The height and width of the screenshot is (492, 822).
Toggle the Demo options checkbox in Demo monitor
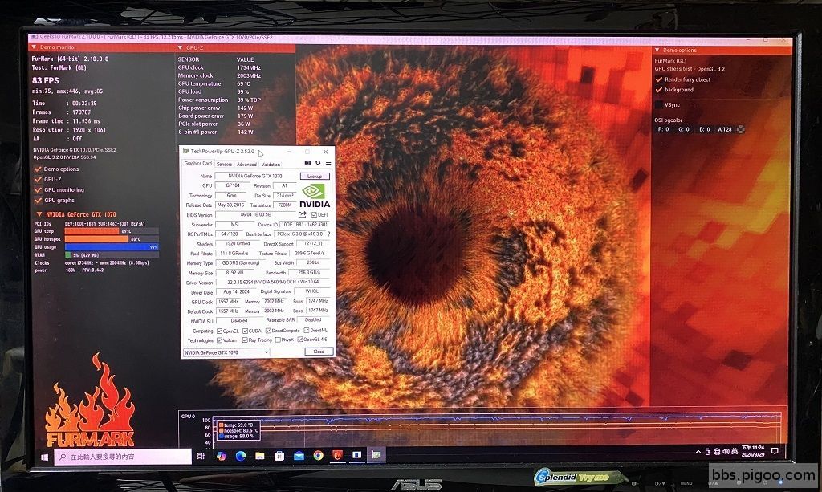point(38,169)
